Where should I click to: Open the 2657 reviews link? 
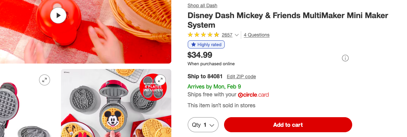point(227,35)
